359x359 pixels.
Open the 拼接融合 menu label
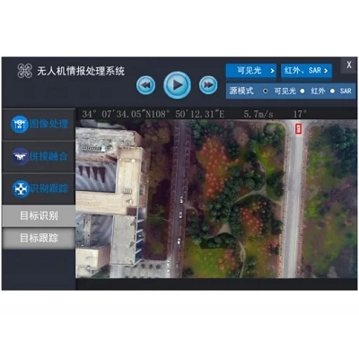(48, 156)
